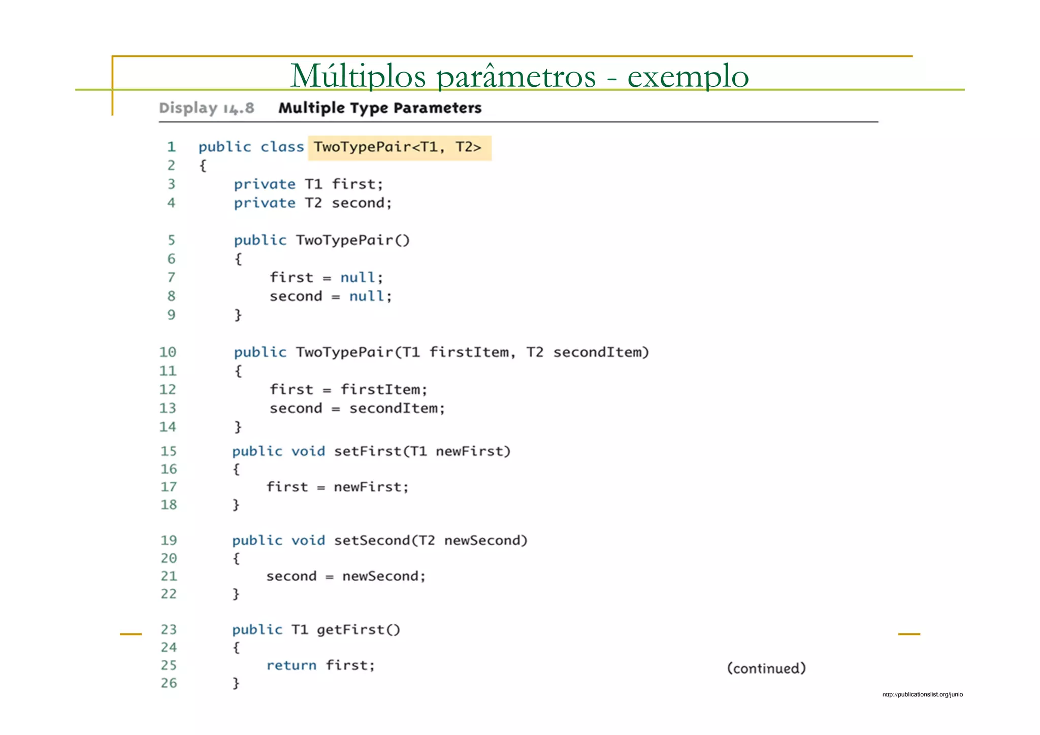Screen dimensions: 1040x735
Task: Click the slide title 'Múltiplos parâmetros - exemplo'
Action: coord(519,76)
